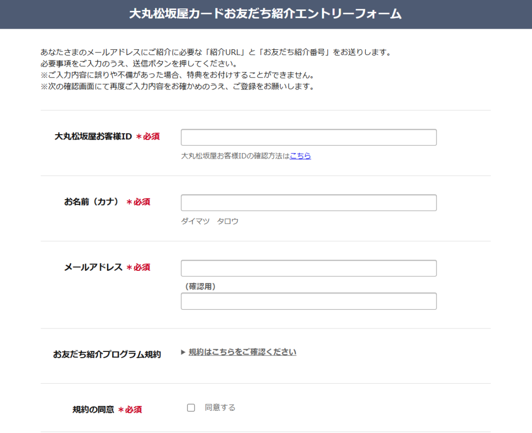Viewport: 532px width, 433px height.
Task: Focus the お名前（カナ） text field
Action: click(309, 203)
